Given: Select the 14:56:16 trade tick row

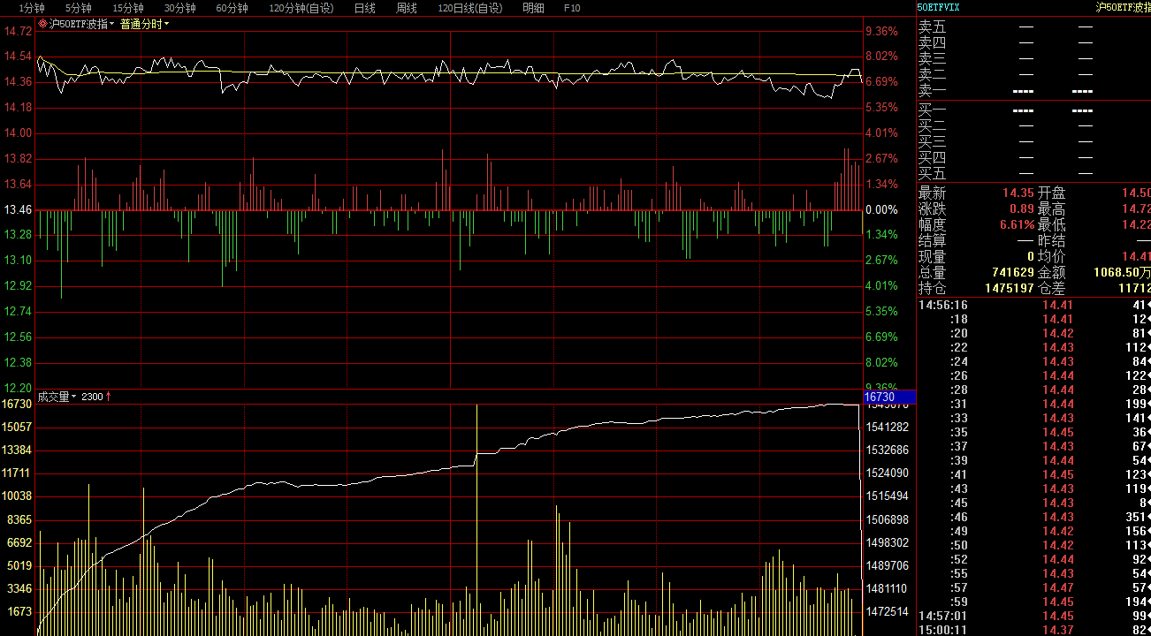Looking at the screenshot, I should (1033, 305).
